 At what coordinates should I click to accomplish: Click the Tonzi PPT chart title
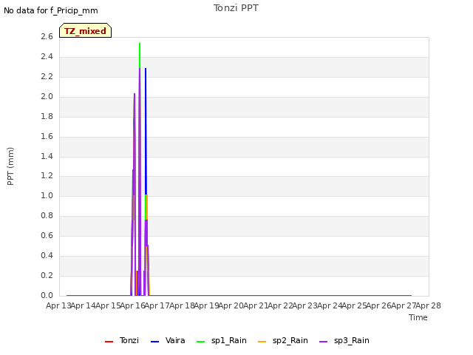point(236,8)
